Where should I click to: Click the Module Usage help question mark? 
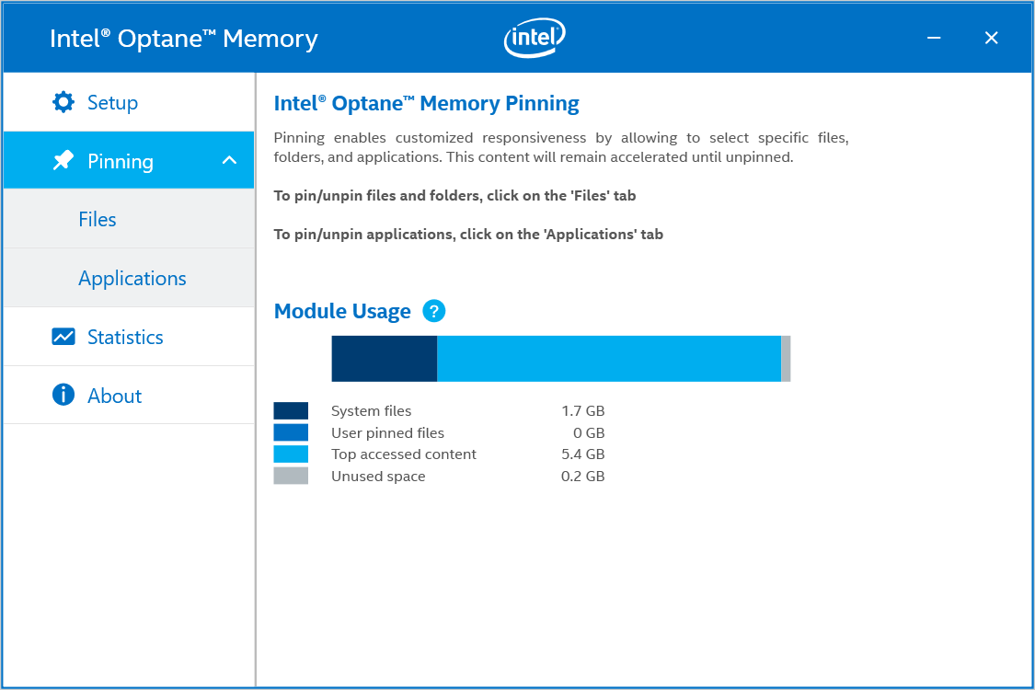point(434,311)
